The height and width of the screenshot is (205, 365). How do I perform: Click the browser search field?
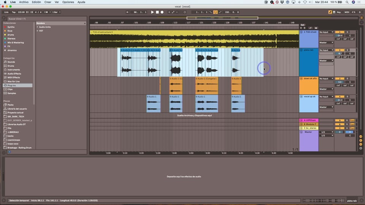point(46,19)
